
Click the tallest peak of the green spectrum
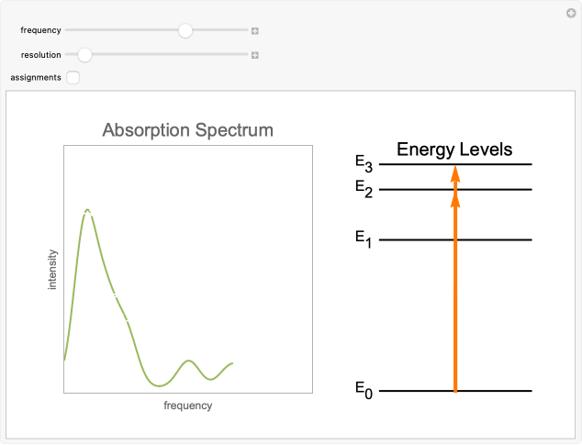pos(87,211)
